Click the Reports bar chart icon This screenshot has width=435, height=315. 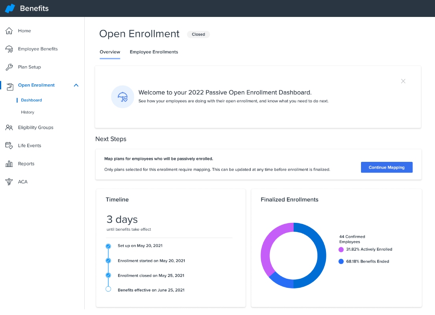tap(9, 164)
